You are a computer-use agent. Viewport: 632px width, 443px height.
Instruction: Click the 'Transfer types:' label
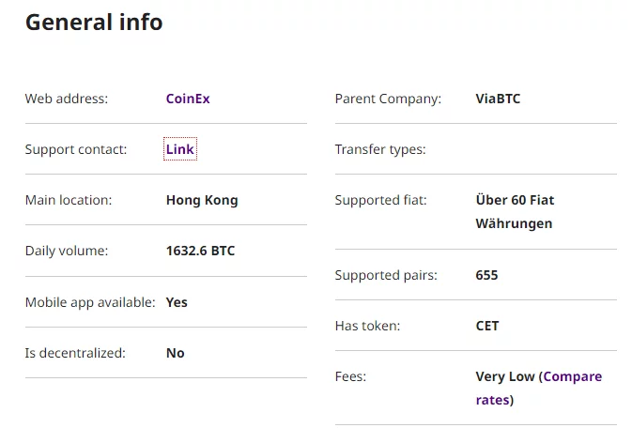click(380, 149)
